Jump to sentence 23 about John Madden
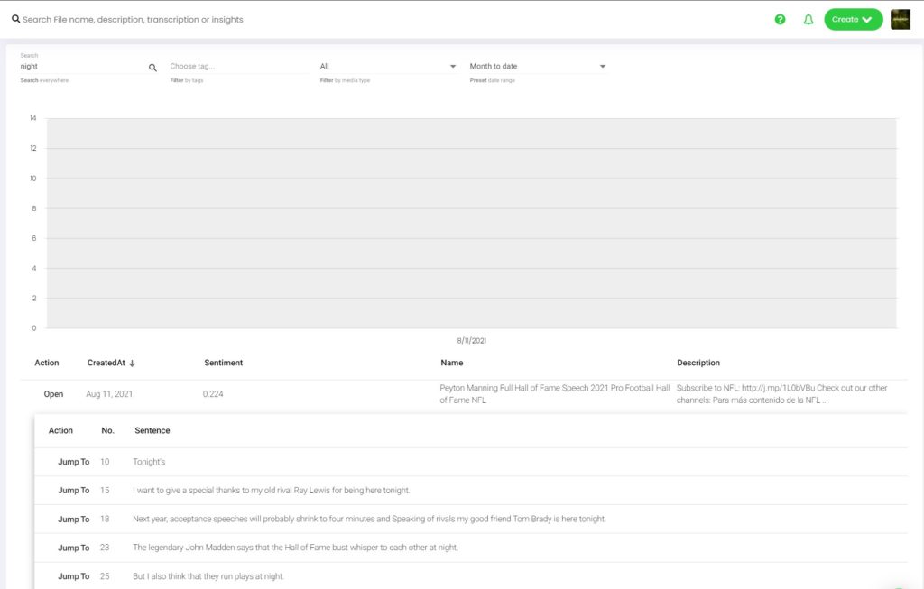Image resolution: width=924 pixels, height=589 pixels. pos(73,548)
